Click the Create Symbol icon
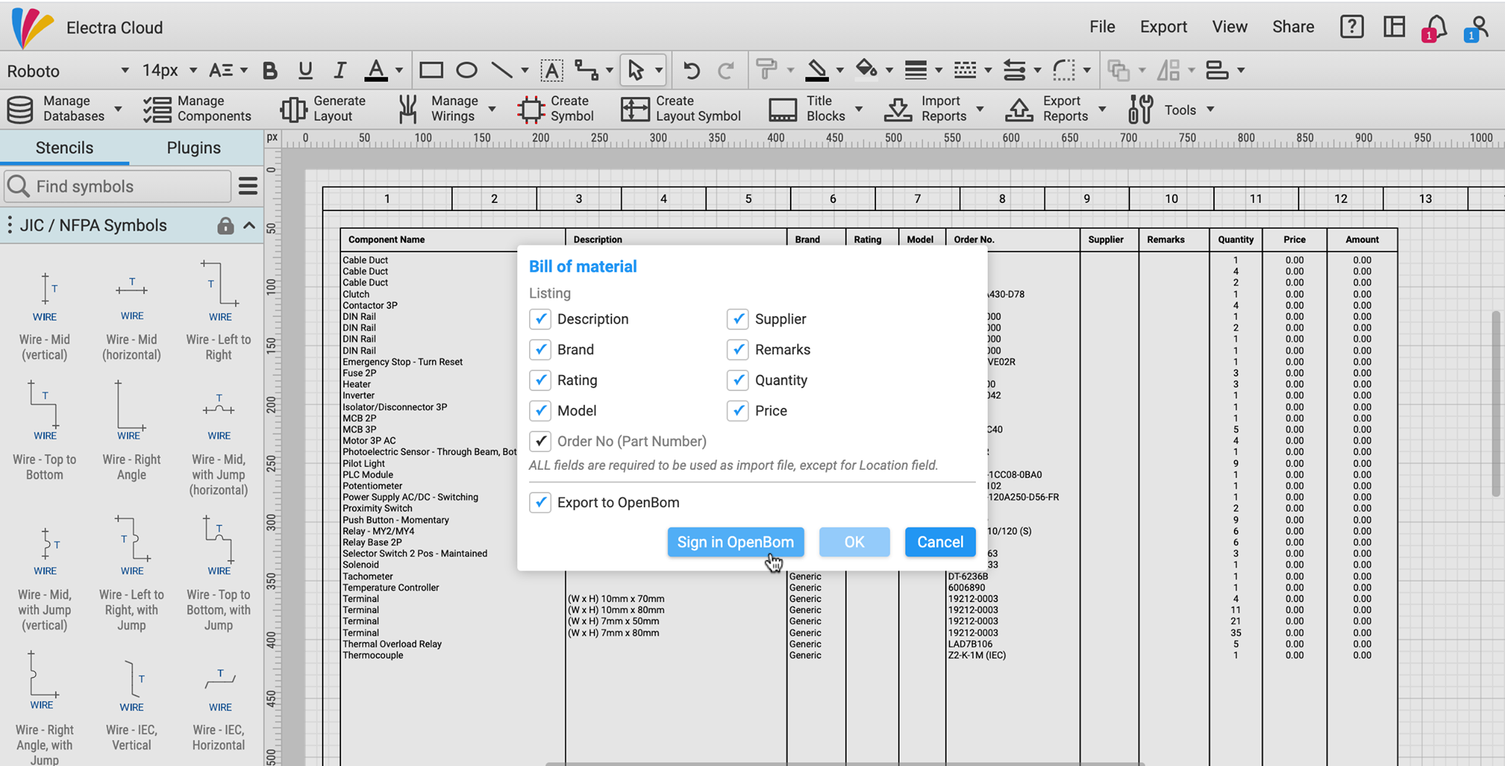Screen dimensions: 1505x766 coord(531,110)
